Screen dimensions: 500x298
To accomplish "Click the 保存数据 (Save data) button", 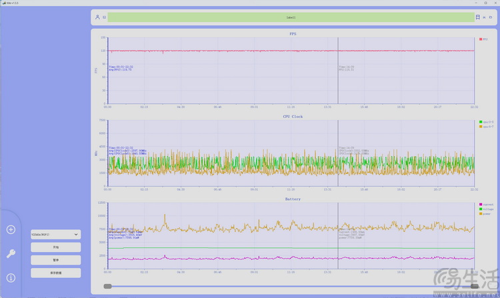I will point(55,273).
